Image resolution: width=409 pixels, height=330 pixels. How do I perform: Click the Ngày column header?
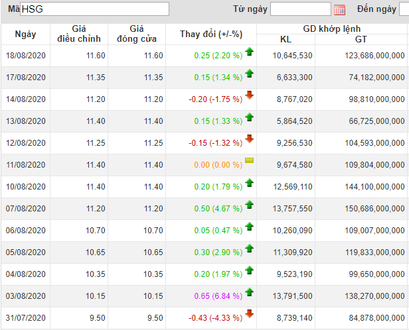[x=25, y=34]
